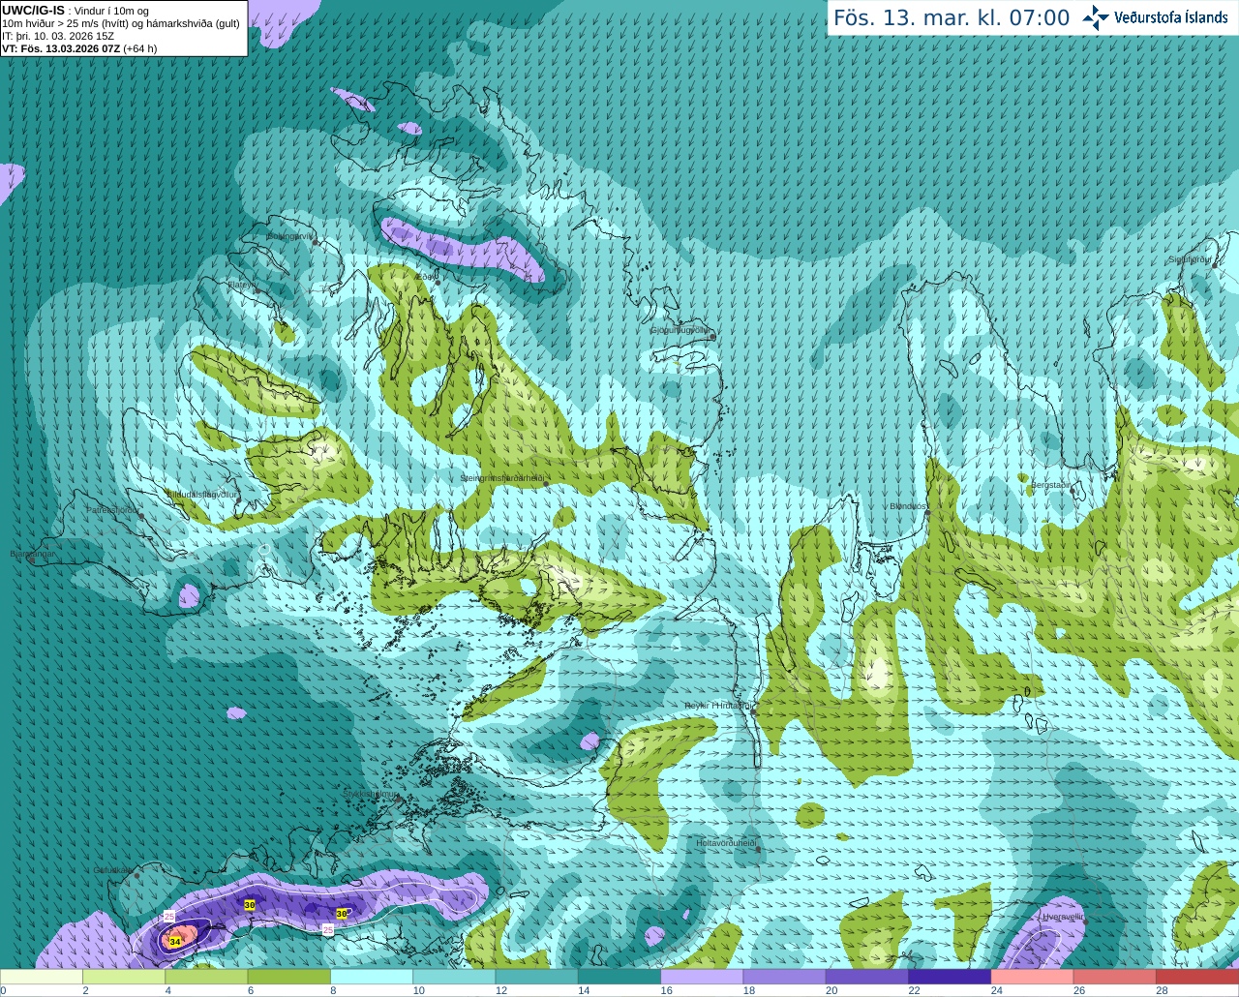Pick the 12–14 teal legend swatch
Image resolution: width=1239 pixels, height=997 pixels.
coord(537,977)
